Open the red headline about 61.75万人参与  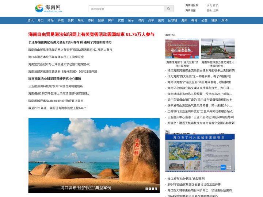pos(91,34)
